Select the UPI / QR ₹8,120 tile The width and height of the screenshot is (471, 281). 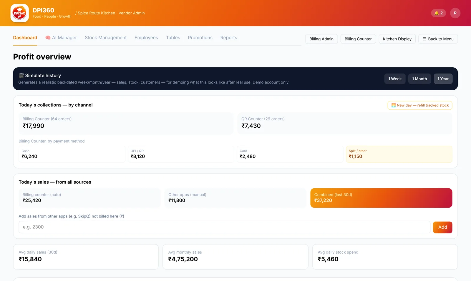[181, 154]
